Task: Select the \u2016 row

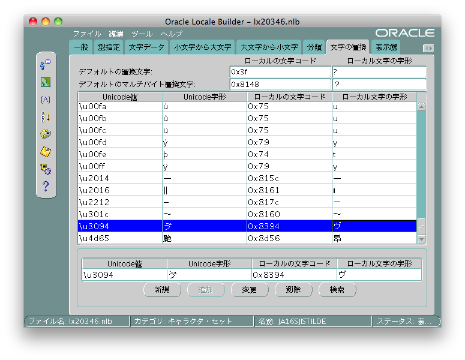Action: [247, 190]
